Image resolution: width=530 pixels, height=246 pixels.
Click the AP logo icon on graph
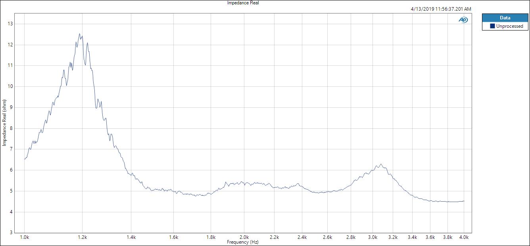click(463, 20)
